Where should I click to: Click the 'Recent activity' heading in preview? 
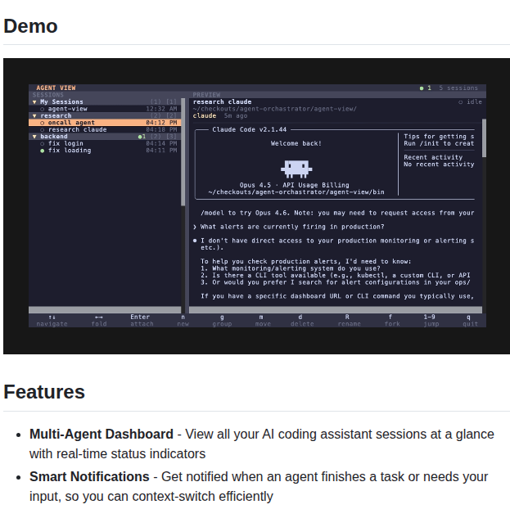coord(433,157)
